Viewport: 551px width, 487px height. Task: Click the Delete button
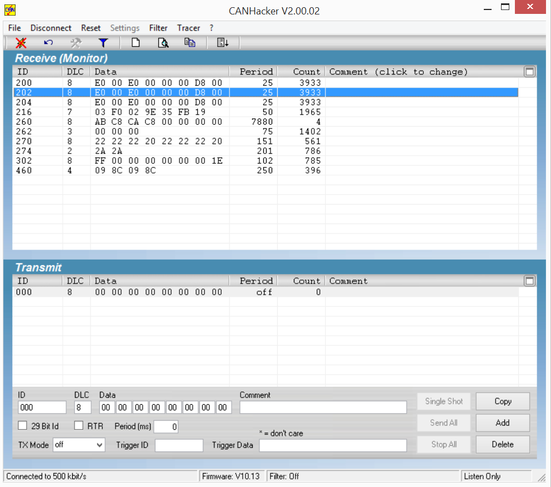tap(503, 444)
